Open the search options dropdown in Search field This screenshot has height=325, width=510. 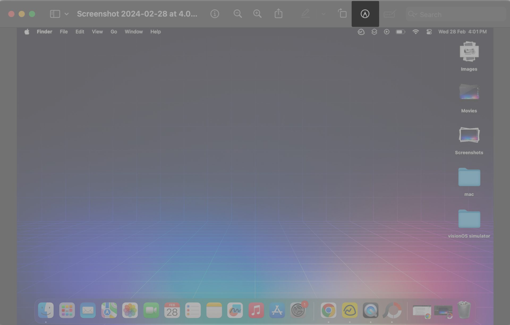412,14
